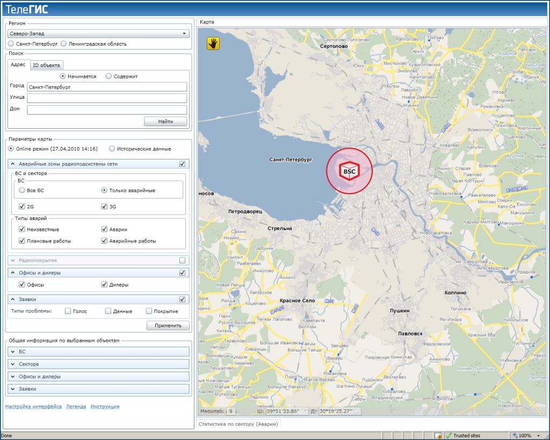
Task: Uncheck the 2G checkbox
Action: (22, 206)
